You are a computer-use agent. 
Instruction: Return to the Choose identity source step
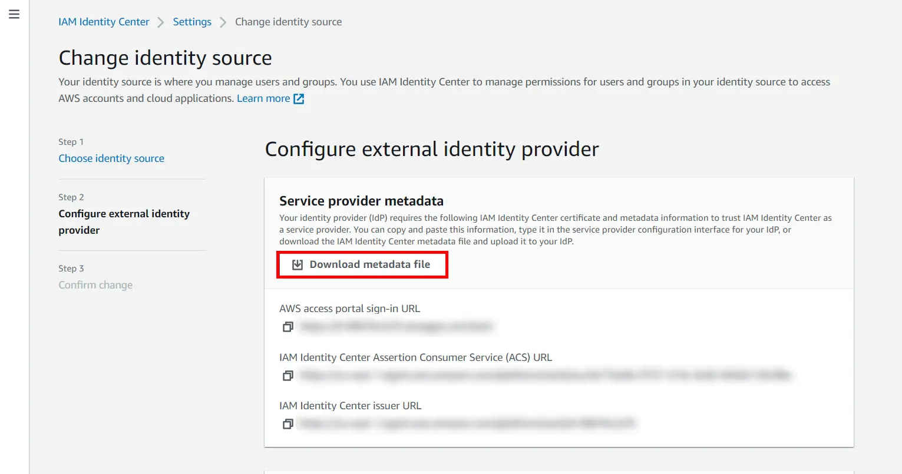click(x=111, y=158)
